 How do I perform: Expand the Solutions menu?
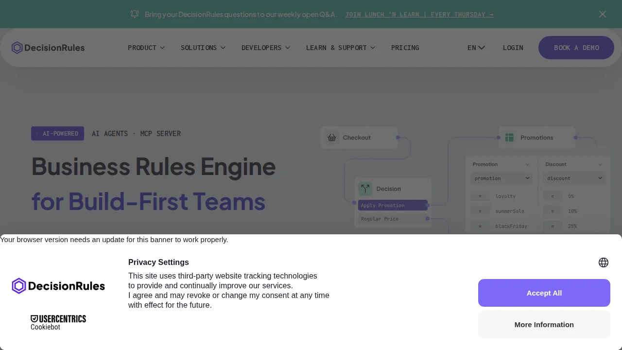point(203,48)
